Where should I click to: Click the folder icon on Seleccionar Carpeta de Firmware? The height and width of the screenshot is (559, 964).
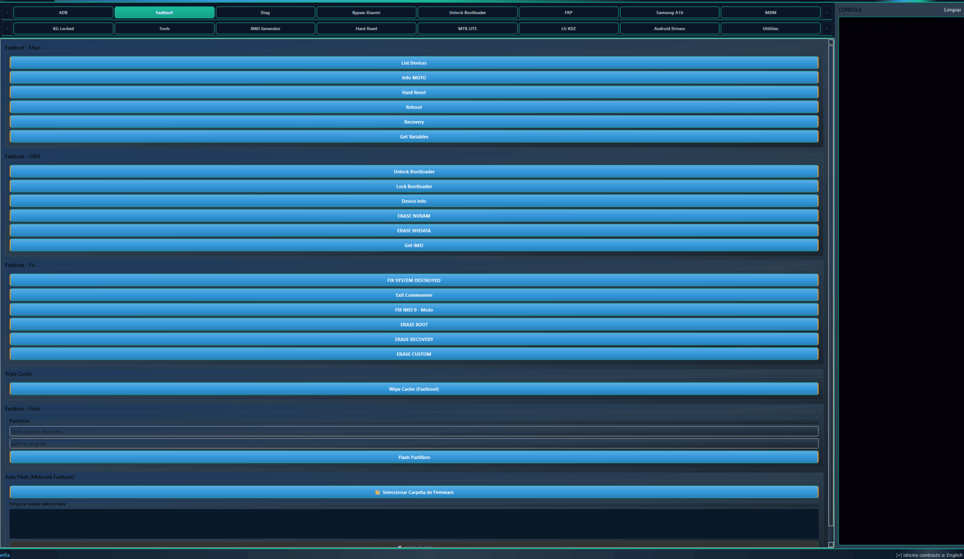point(378,492)
